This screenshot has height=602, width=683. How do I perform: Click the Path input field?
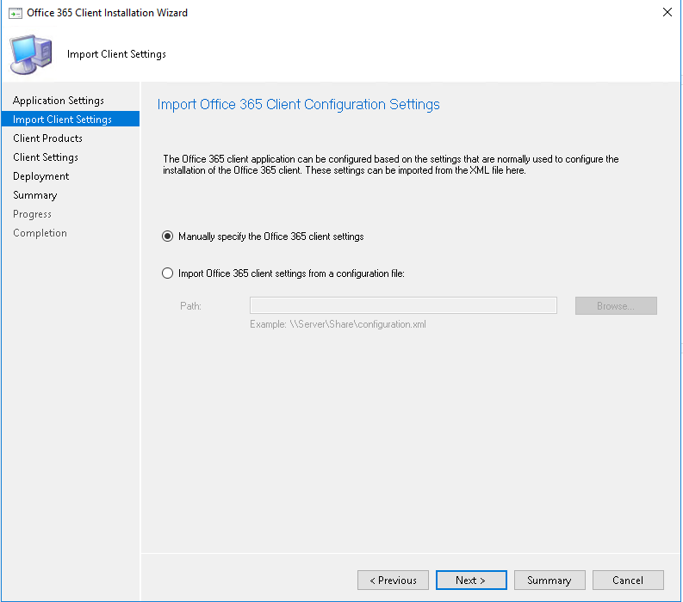coord(403,305)
